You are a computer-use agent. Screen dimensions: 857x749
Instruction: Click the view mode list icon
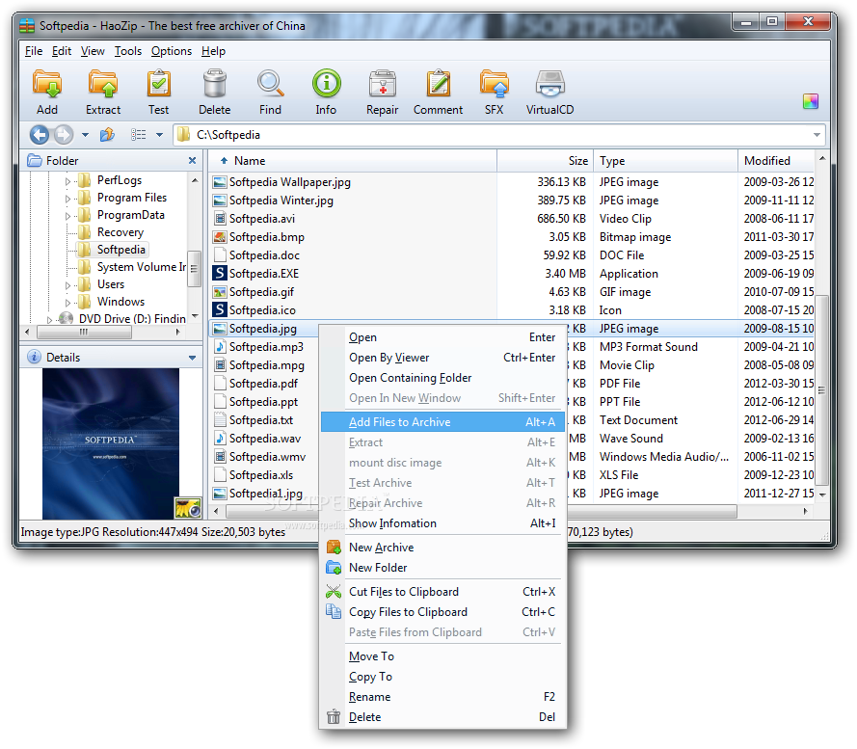point(138,135)
